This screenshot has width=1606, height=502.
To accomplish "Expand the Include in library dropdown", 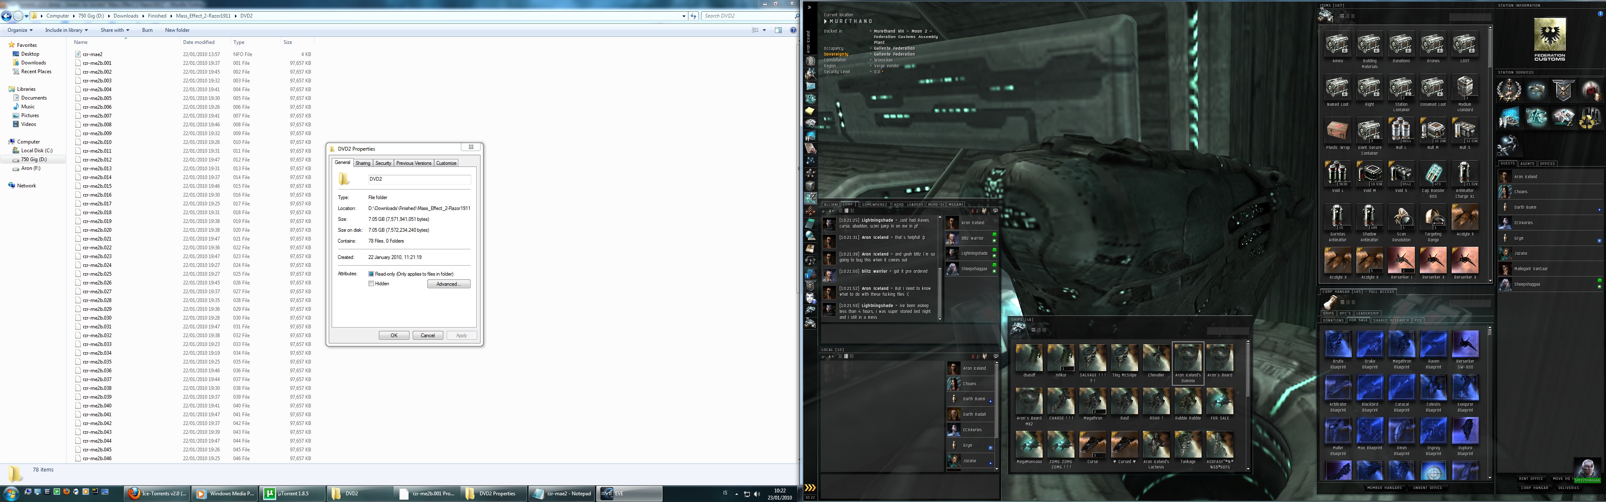I will 66,30.
